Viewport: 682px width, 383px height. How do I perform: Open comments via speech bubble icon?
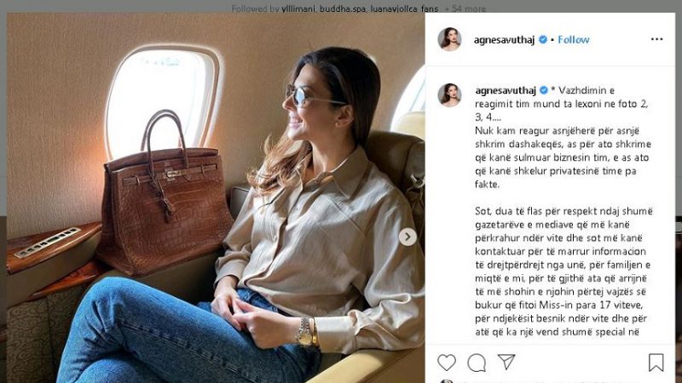tap(477, 363)
